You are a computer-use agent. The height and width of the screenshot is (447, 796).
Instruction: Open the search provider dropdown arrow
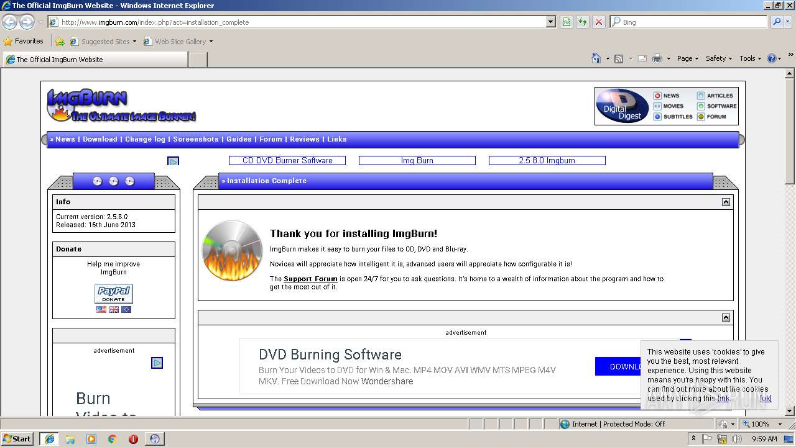[789, 22]
